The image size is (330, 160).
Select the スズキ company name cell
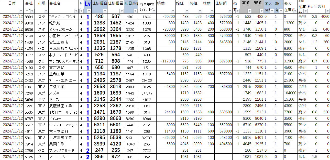pyautogui.click(x=64, y=93)
